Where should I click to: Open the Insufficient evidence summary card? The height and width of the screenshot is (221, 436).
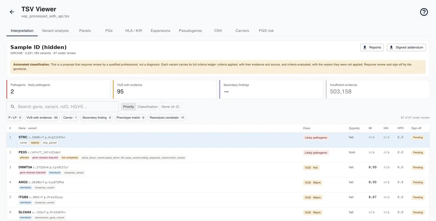click(378, 89)
